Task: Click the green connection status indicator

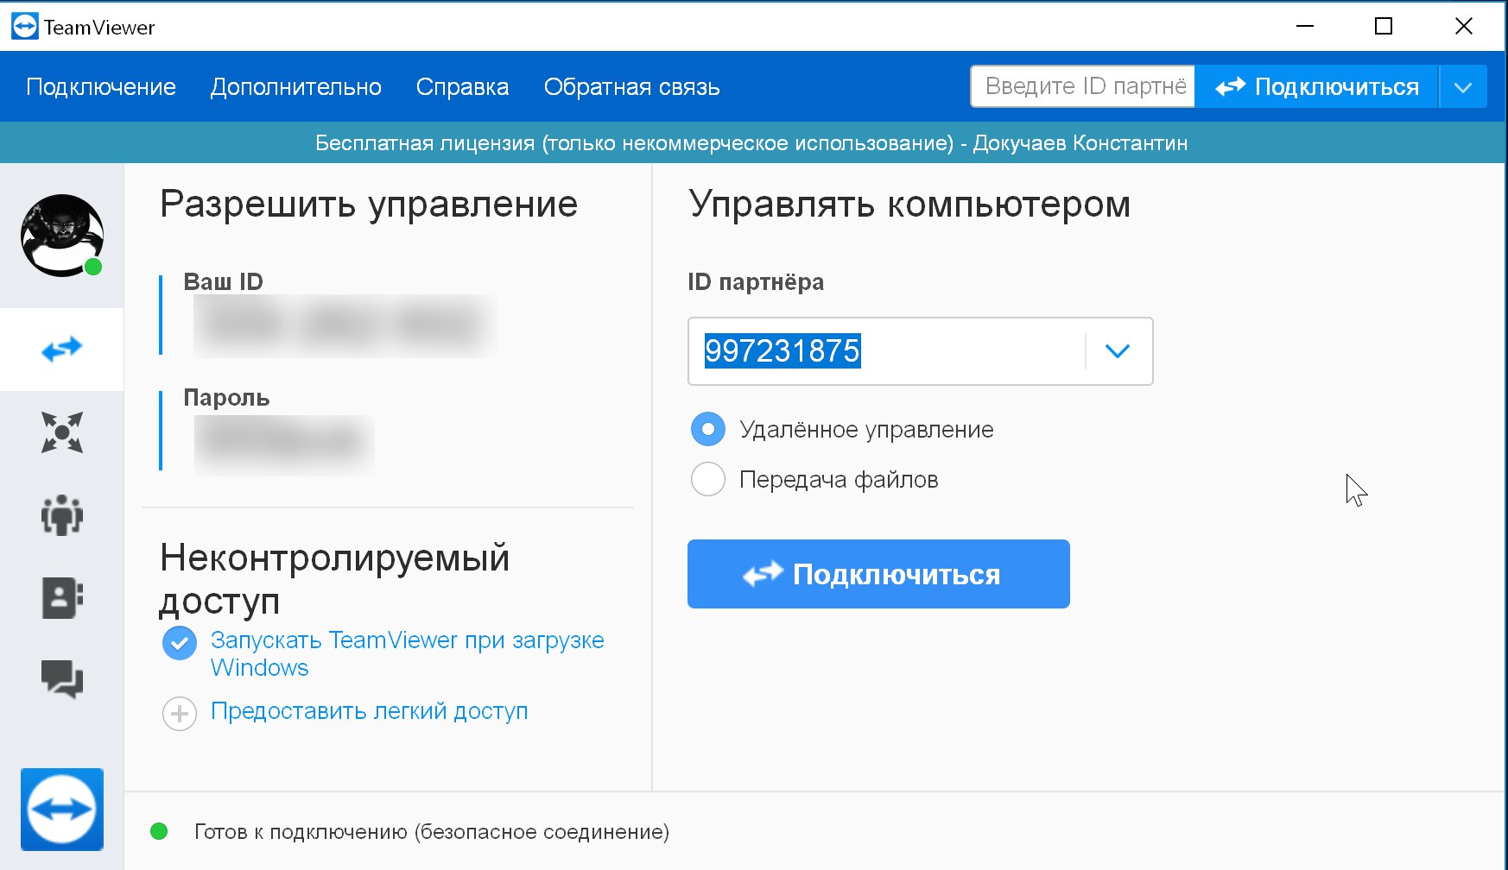Action: tap(159, 831)
